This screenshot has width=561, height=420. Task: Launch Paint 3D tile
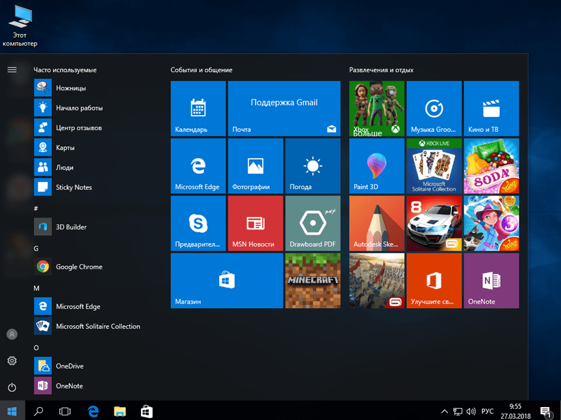376,166
